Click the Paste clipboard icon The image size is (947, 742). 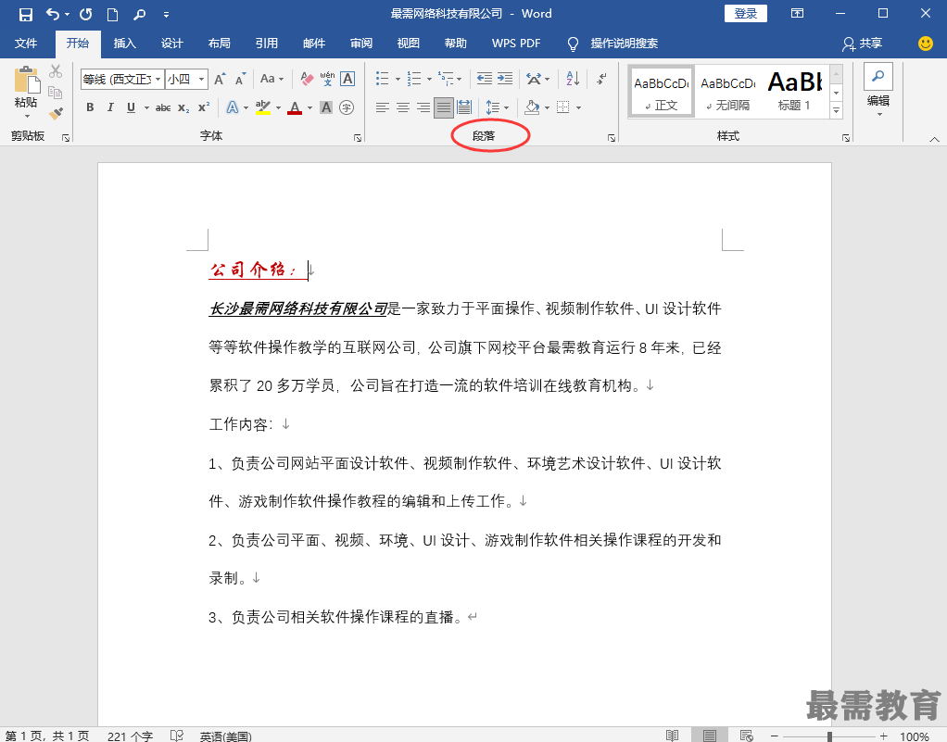tap(27, 81)
